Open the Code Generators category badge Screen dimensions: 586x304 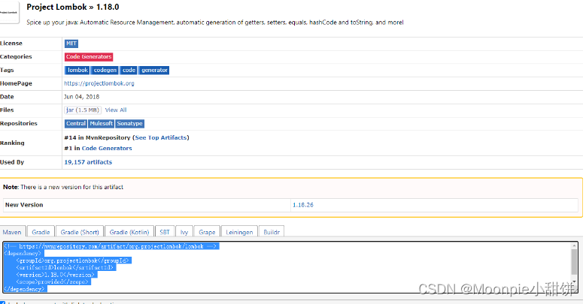[x=89, y=57]
